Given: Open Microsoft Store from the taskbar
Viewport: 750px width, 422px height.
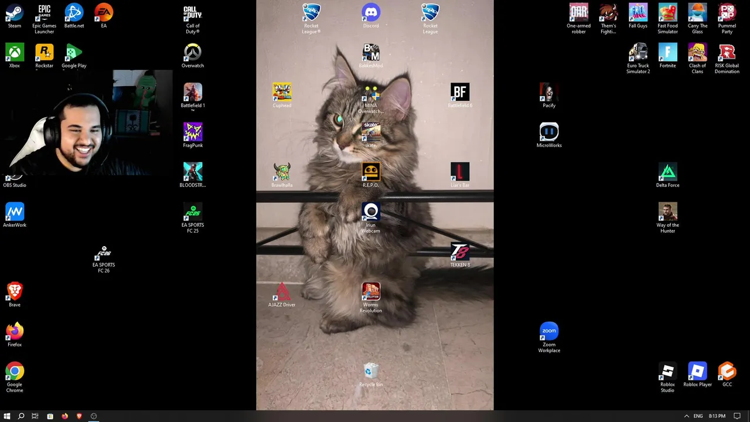Looking at the screenshot, I should point(50,416).
